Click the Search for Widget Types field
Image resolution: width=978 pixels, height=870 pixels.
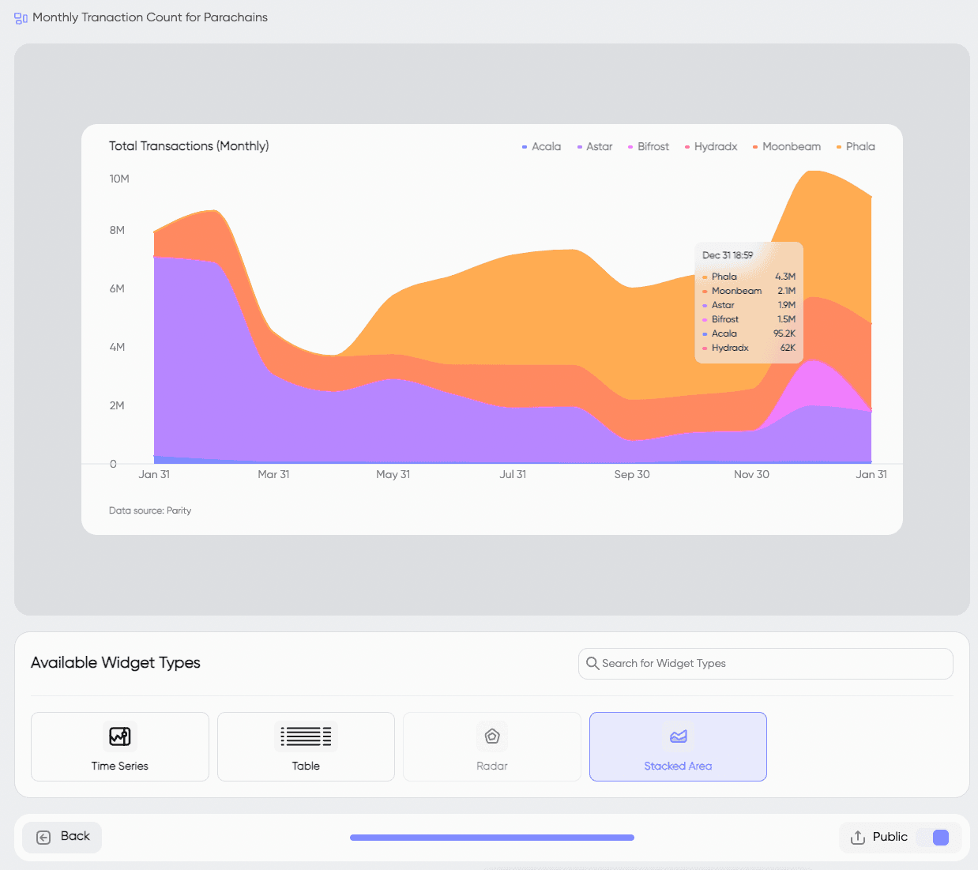coord(765,664)
